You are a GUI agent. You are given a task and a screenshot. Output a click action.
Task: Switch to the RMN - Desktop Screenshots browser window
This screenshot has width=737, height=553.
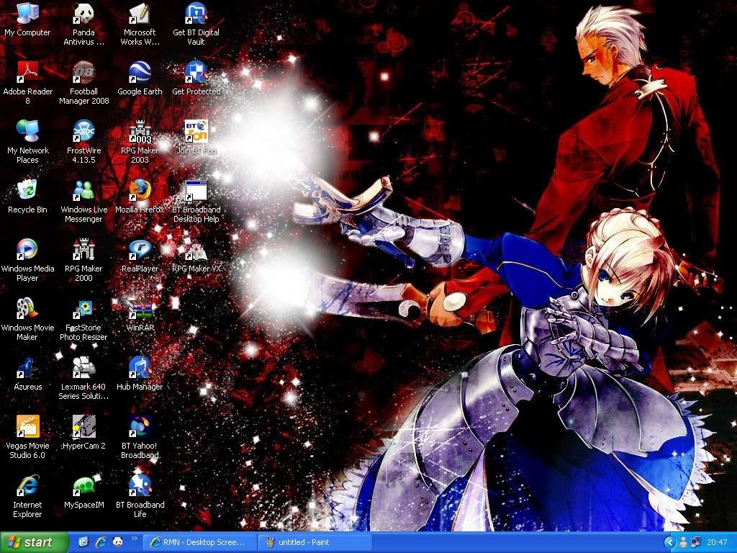[x=199, y=542]
